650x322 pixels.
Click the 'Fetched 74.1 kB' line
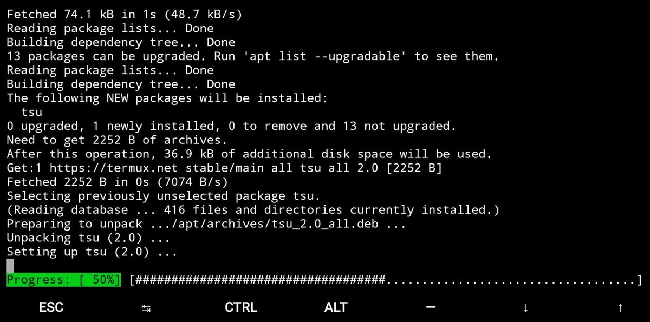coord(124,15)
